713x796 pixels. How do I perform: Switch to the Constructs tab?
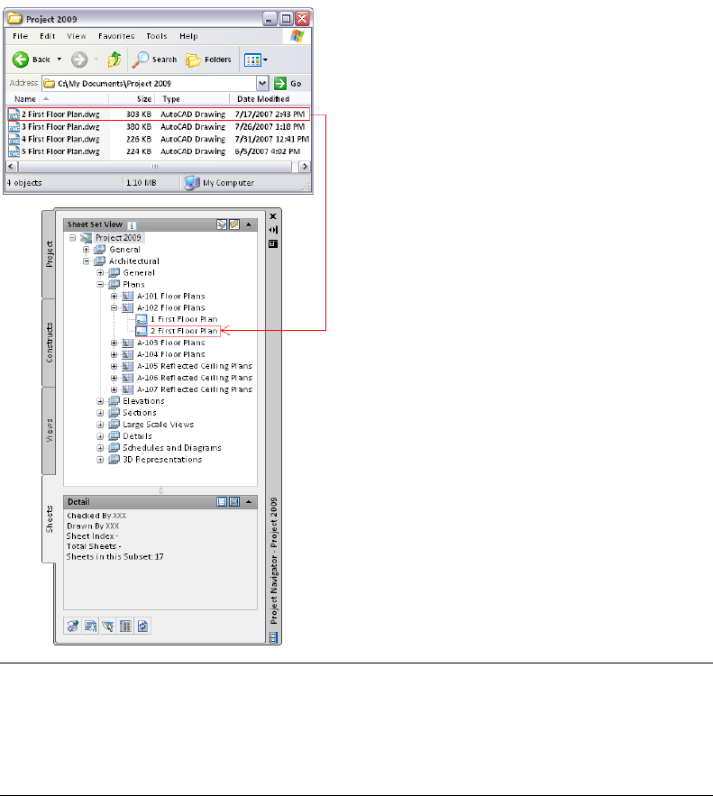pyautogui.click(x=50, y=343)
